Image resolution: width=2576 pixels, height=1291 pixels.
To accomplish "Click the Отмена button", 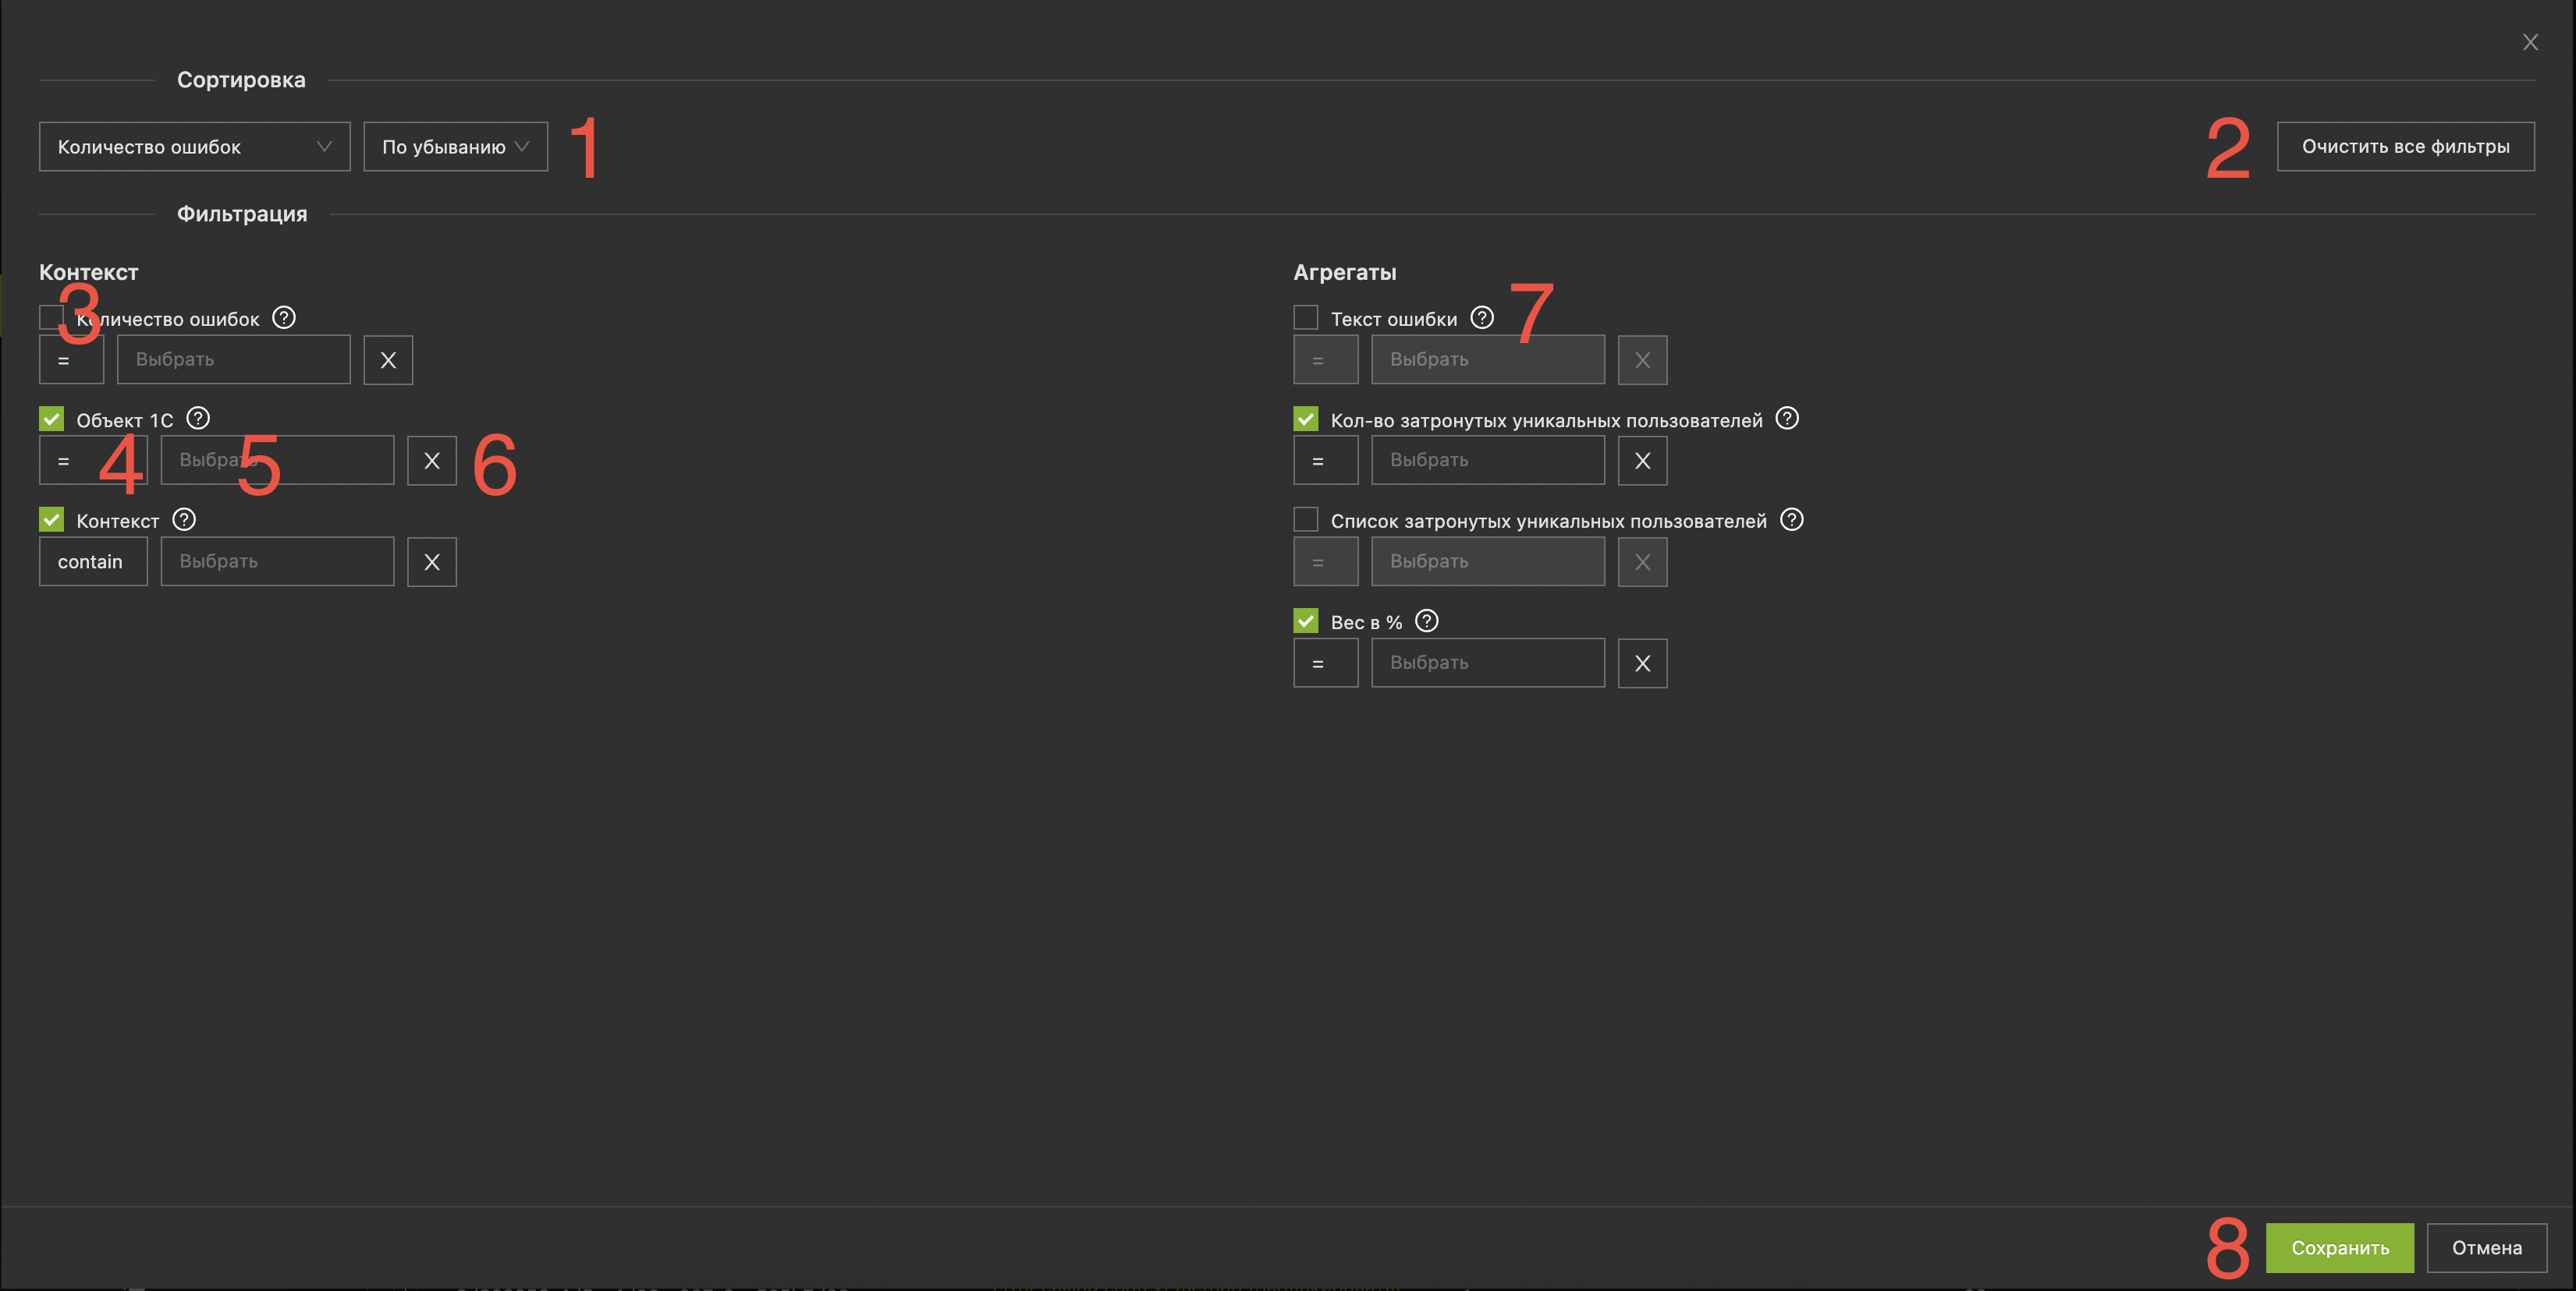I will [2486, 1248].
